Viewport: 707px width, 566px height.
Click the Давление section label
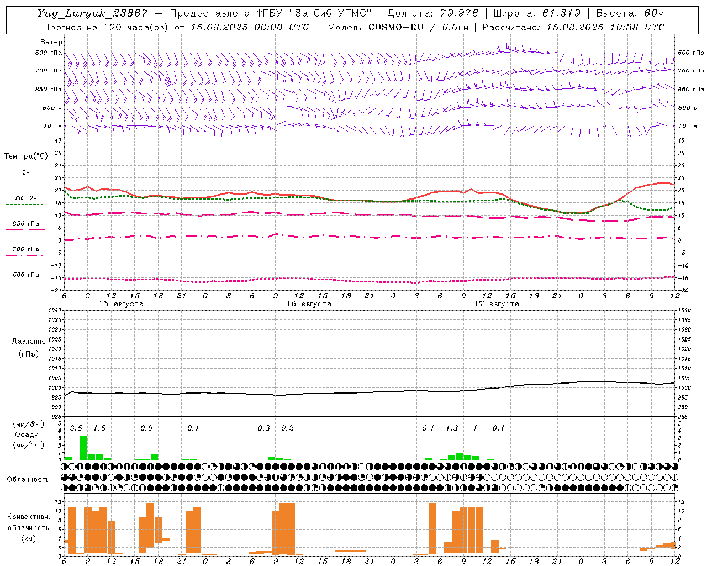(x=29, y=342)
